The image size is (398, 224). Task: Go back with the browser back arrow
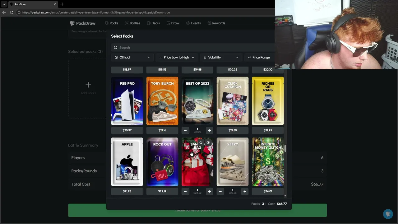click(x=4, y=12)
